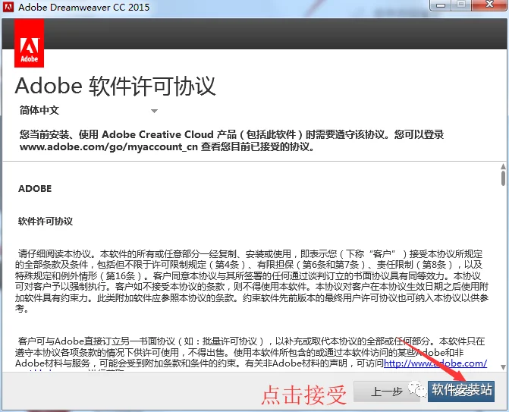Maximize the installer window

pyautogui.click(x=461, y=5)
